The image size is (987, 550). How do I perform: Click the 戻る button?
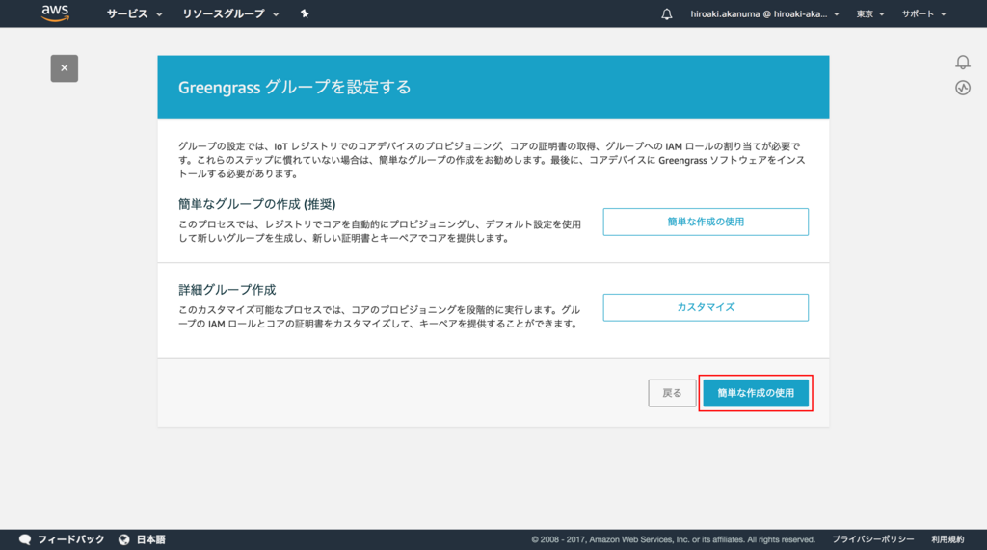(672, 393)
